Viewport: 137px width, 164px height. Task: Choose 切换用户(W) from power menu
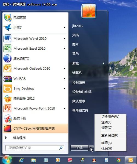click(x=110, y=117)
